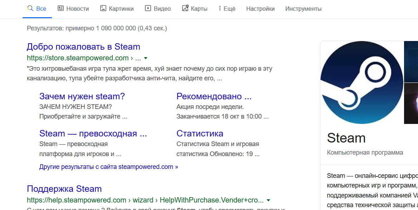Open the lower-right cropped Steam thumbnail

411,104
